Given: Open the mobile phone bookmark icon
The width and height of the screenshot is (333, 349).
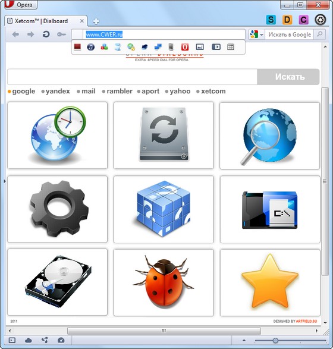Looking at the screenshot, I should click(x=171, y=47).
